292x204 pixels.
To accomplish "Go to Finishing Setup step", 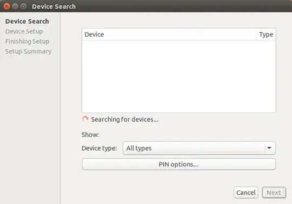I will click(27, 41).
